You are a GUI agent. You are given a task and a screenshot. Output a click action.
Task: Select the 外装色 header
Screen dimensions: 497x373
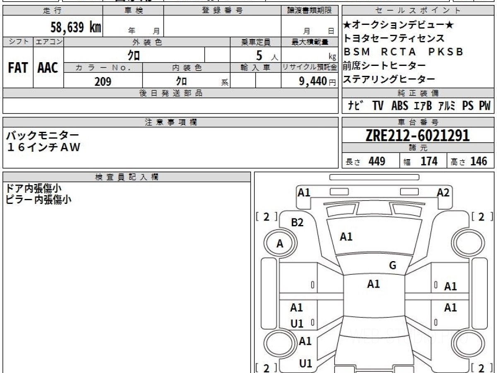point(147,42)
